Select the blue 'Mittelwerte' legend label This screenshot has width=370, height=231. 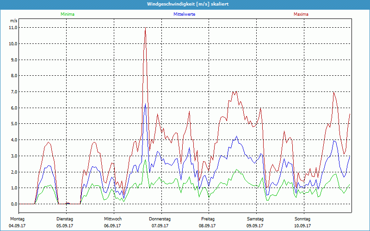point(184,14)
